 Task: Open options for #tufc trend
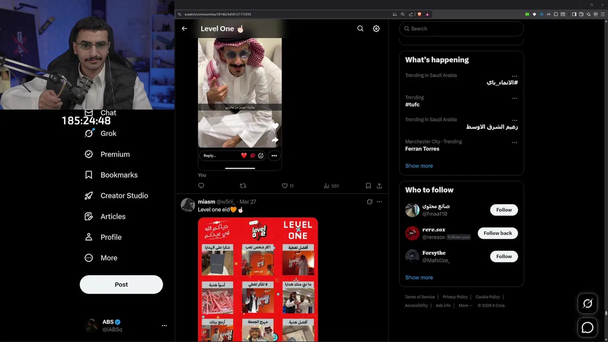pos(514,98)
